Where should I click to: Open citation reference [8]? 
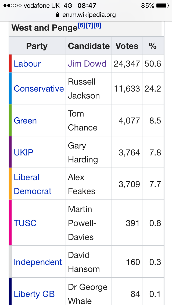tap(97, 26)
